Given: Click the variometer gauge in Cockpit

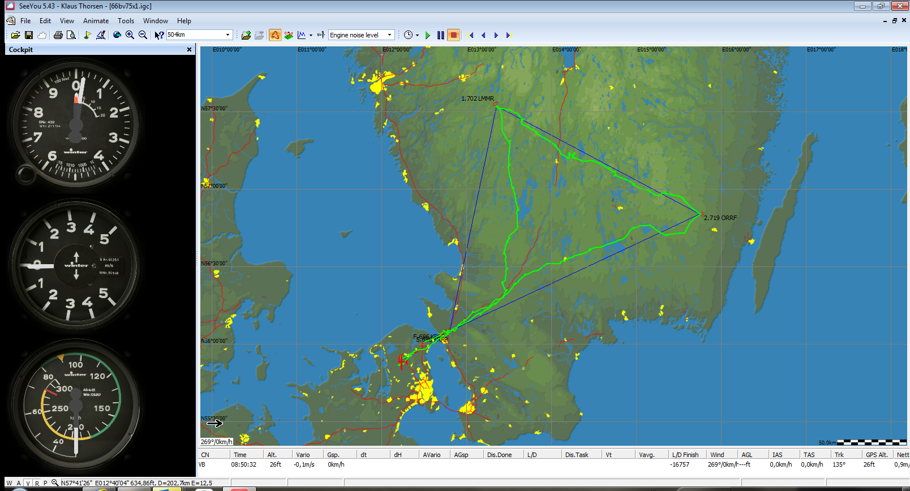Looking at the screenshot, I should click(x=76, y=265).
